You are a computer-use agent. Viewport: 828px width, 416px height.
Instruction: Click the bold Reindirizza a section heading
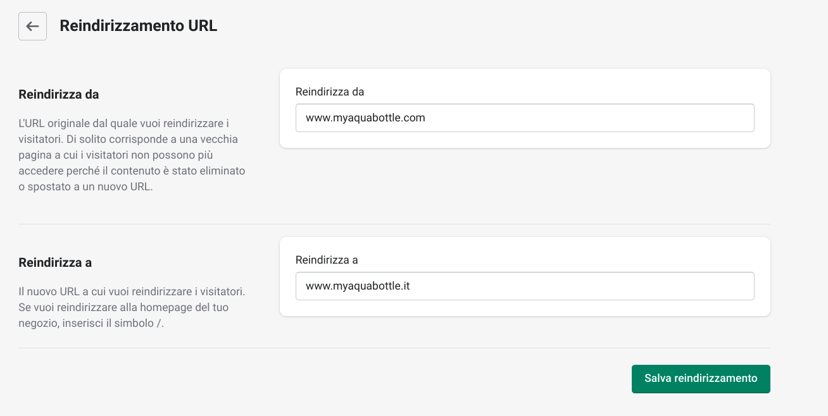(x=55, y=262)
